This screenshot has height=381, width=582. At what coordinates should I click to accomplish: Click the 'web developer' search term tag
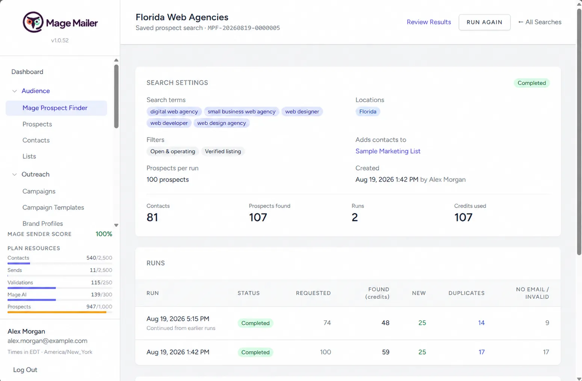(x=169, y=123)
